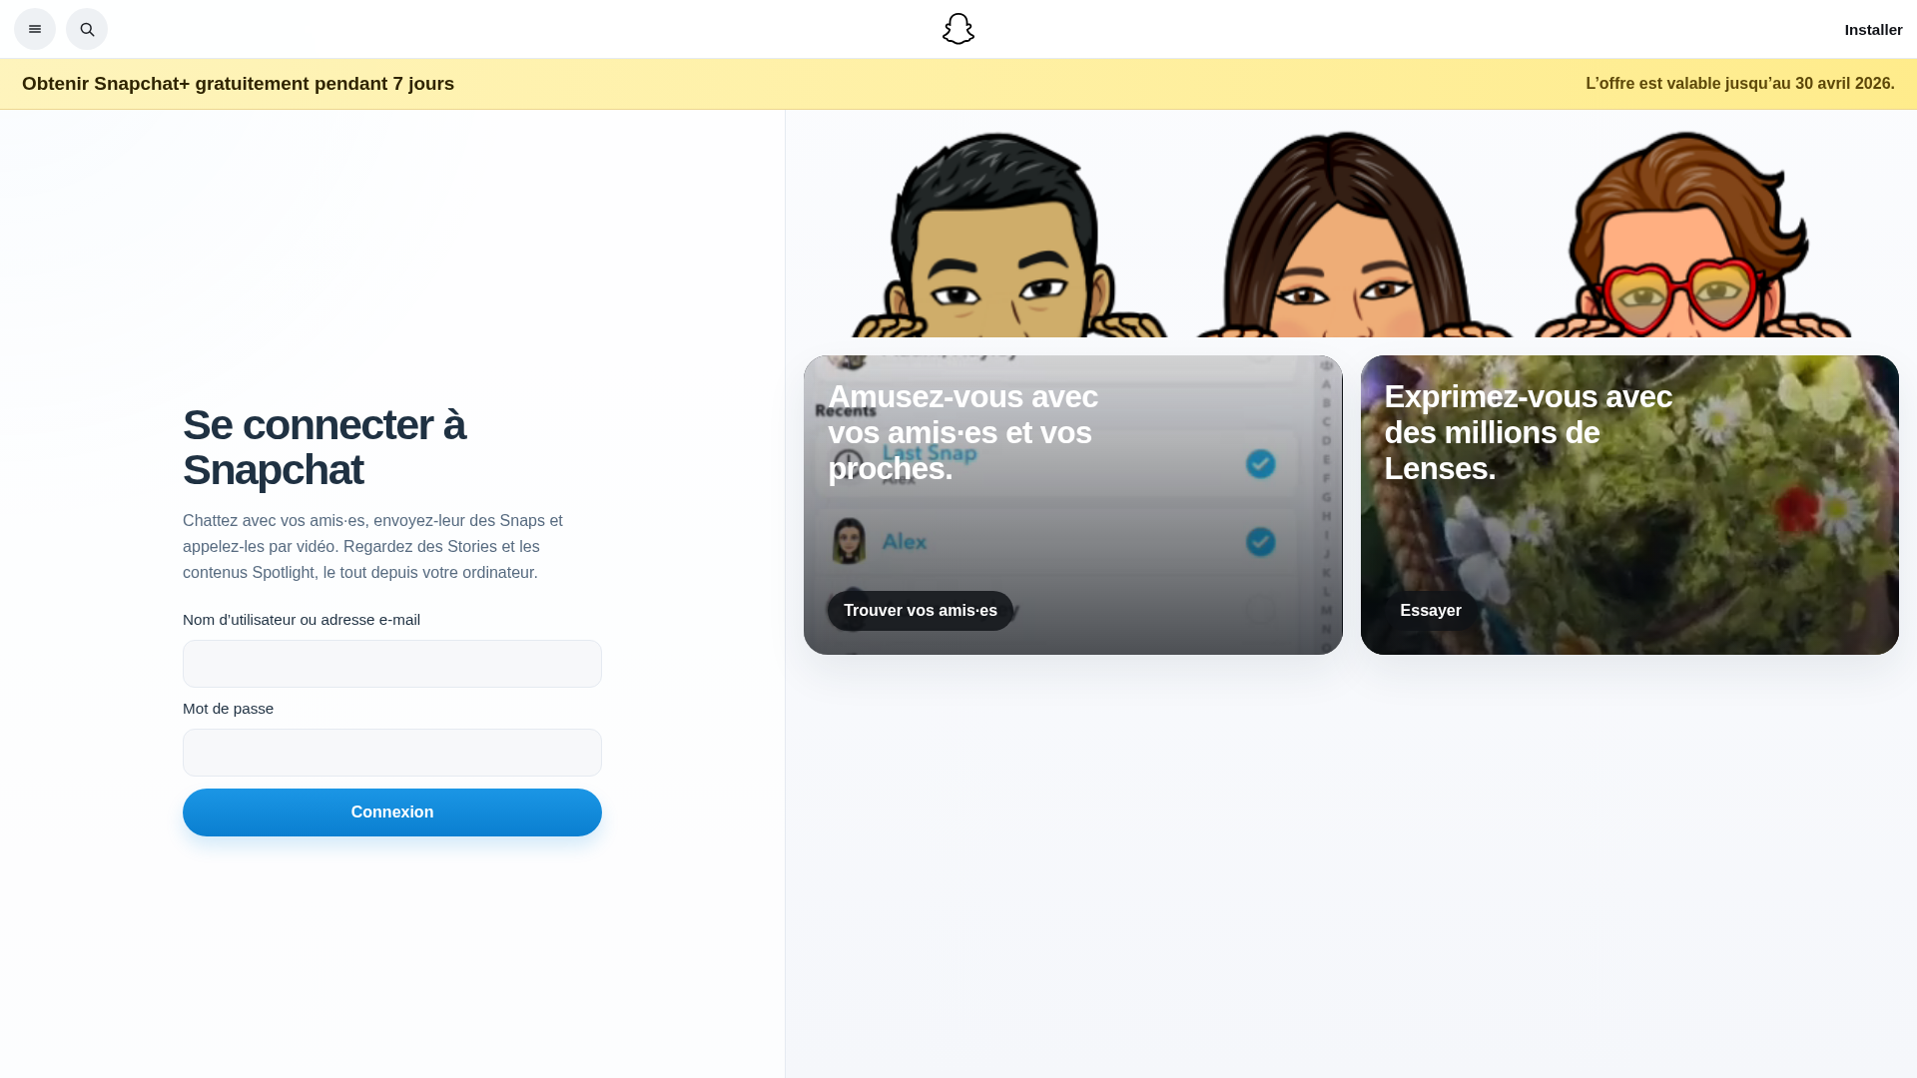Click the Connexion button
This screenshot has width=1917, height=1078.
[x=392, y=812]
